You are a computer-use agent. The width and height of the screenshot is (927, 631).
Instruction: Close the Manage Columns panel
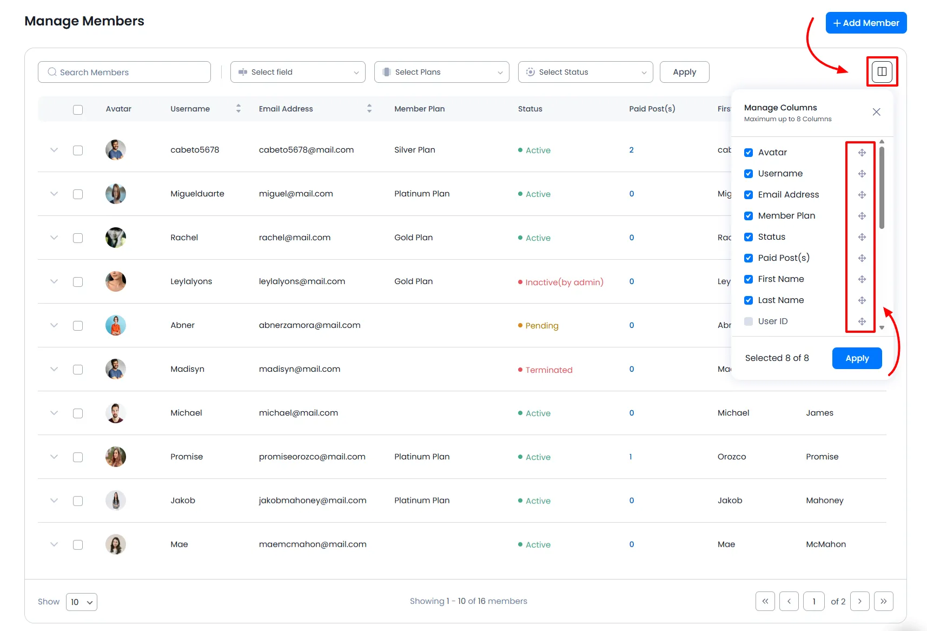click(876, 112)
